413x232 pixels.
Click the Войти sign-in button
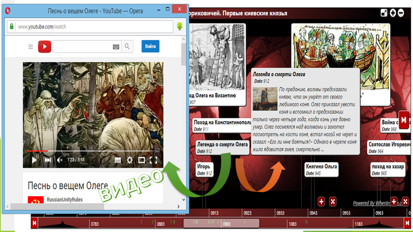click(151, 46)
